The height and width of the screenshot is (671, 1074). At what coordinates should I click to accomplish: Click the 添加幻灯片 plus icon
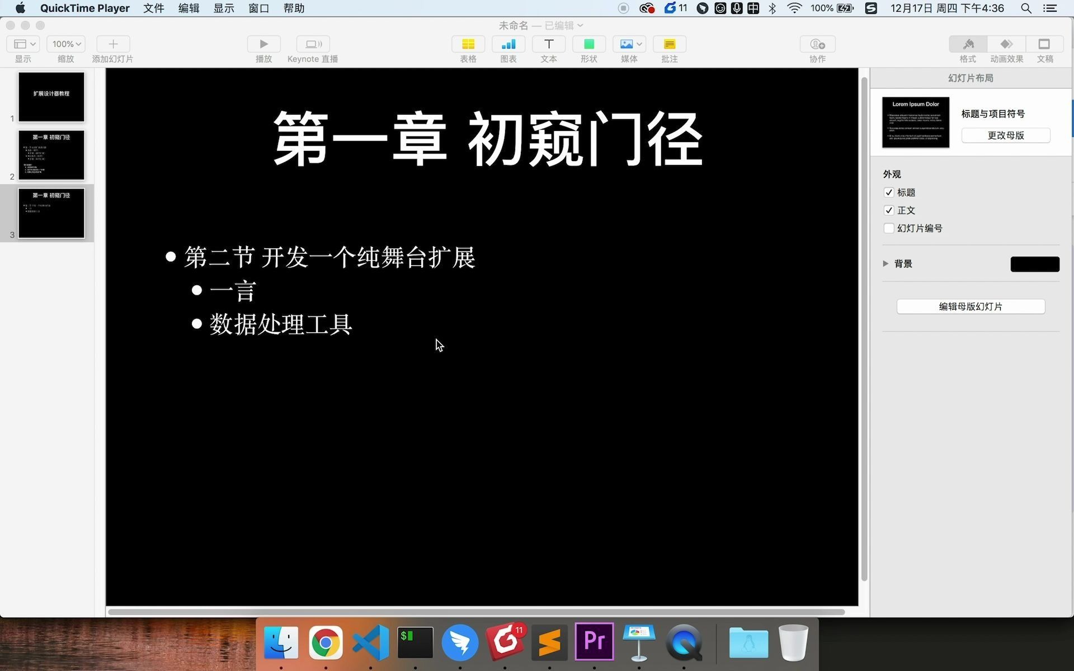113,44
